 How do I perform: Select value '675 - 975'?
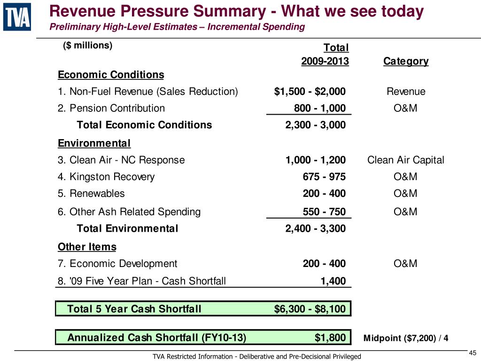324,177
